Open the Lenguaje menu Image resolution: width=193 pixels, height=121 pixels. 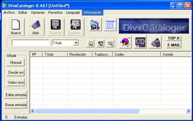coord(73,12)
